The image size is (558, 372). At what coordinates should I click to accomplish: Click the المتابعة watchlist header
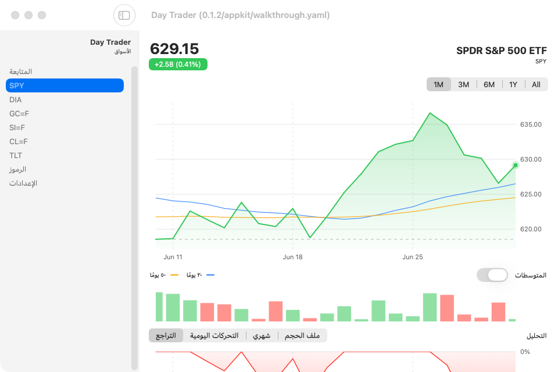(x=21, y=71)
